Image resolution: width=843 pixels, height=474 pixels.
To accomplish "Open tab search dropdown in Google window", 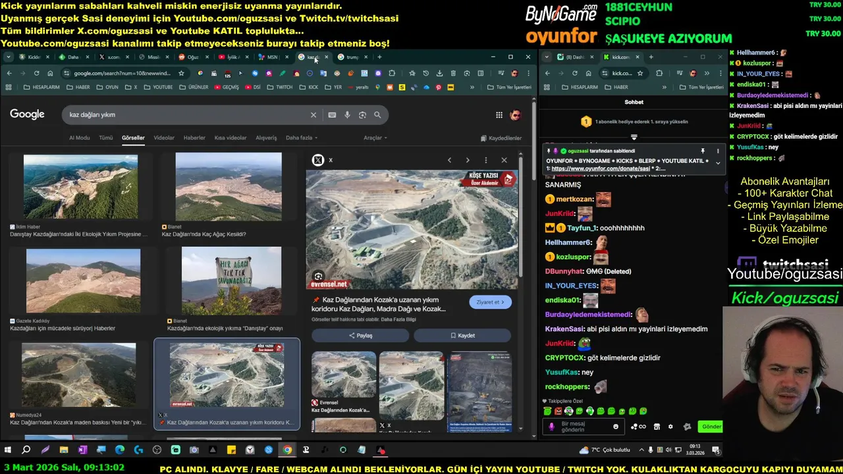I will click(9, 57).
